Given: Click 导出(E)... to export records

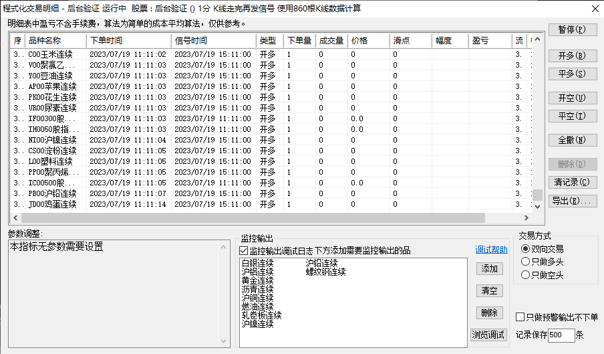Looking at the screenshot, I should (572, 200).
